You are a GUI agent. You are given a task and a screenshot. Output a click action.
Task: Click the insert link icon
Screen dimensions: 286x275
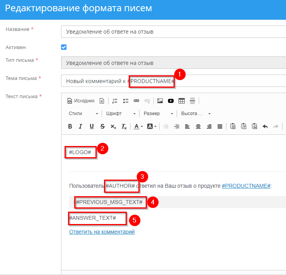[136, 101]
